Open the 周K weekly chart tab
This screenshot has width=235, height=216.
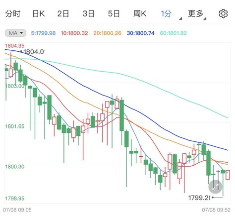pos(140,14)
